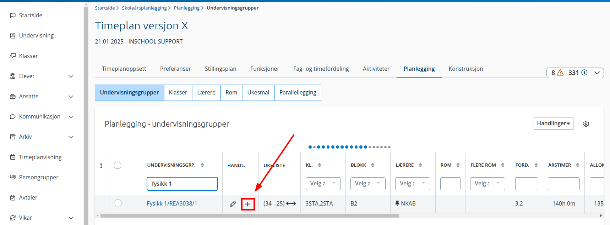This screenshot has width=610, height=225.
Task: Click the warning triangle icon showing 8
Action: 560,73
